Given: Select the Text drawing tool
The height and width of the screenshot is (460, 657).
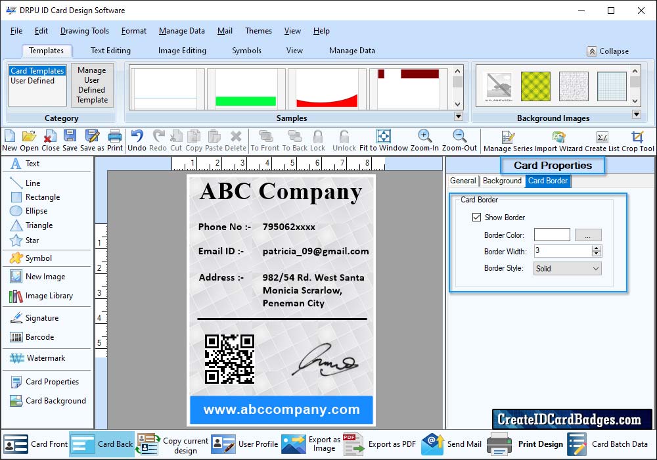Looking at the screenshot, I should coord(25,164).
